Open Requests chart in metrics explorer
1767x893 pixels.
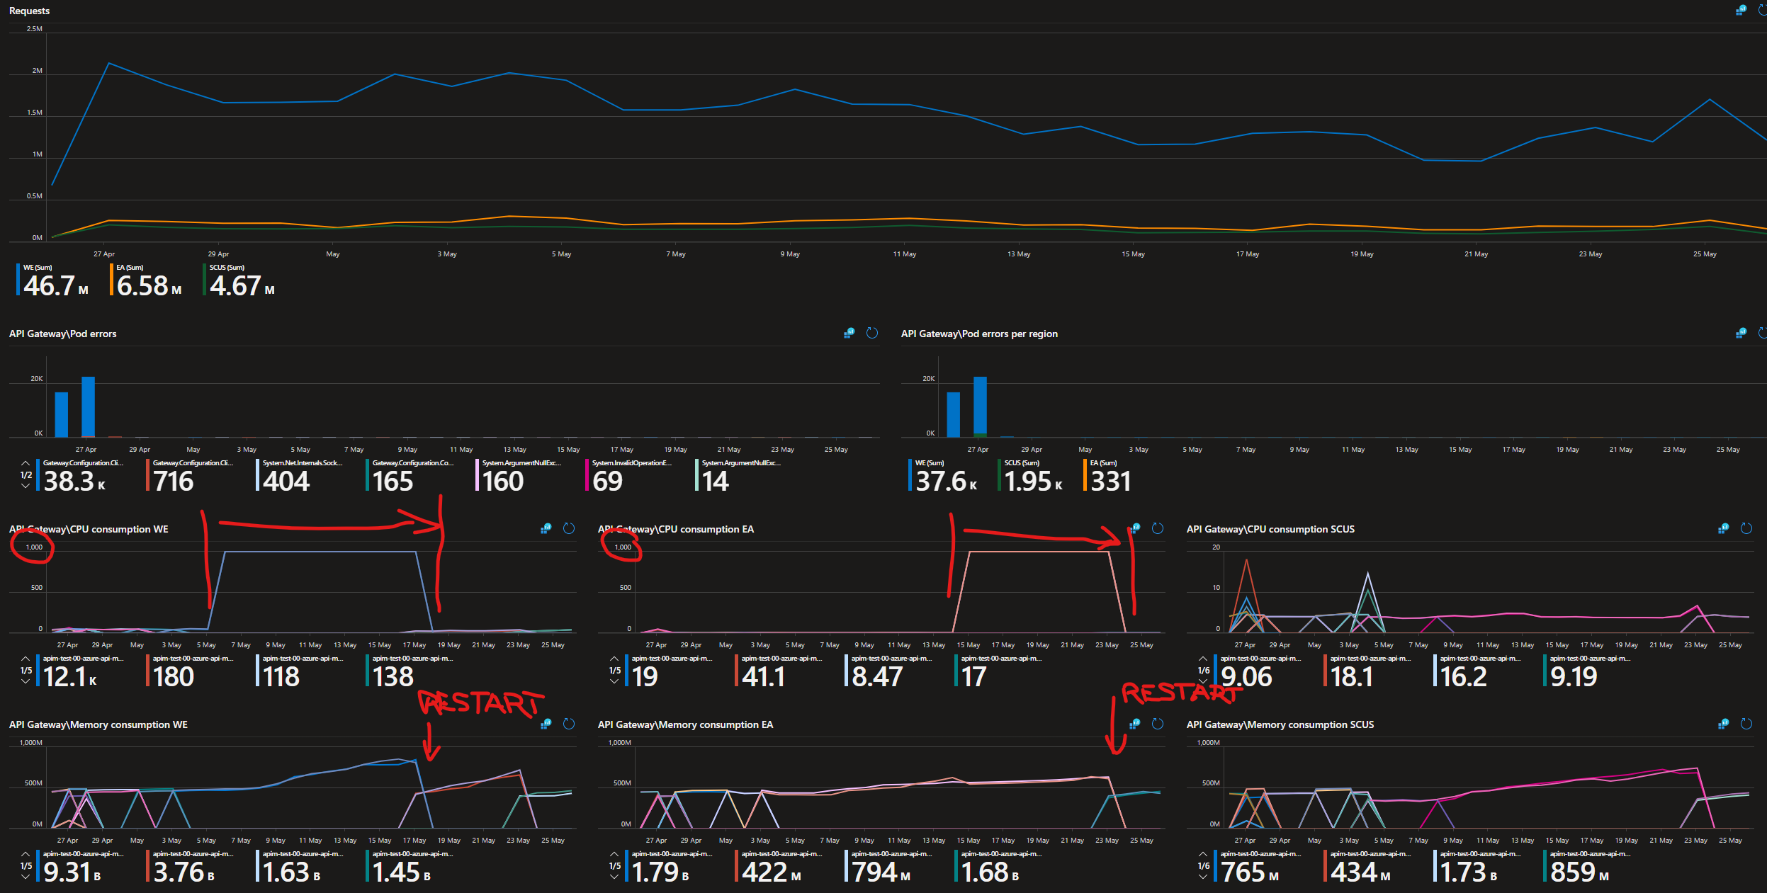(1741, 10)
